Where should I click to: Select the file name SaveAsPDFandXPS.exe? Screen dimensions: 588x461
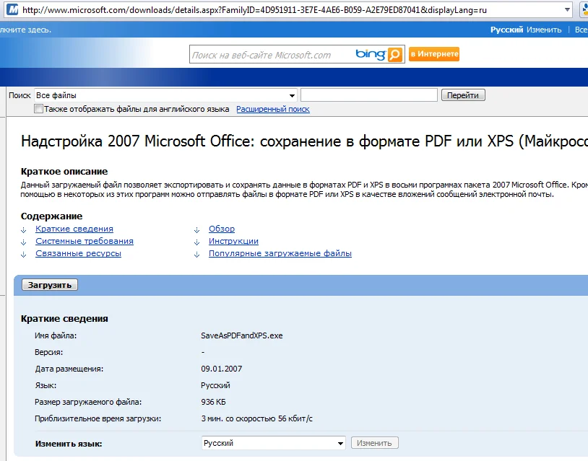[242, 335]
